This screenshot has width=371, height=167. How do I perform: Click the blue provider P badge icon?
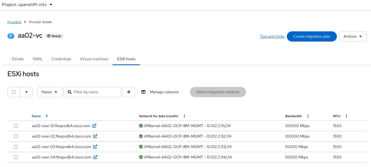[11, 36]
